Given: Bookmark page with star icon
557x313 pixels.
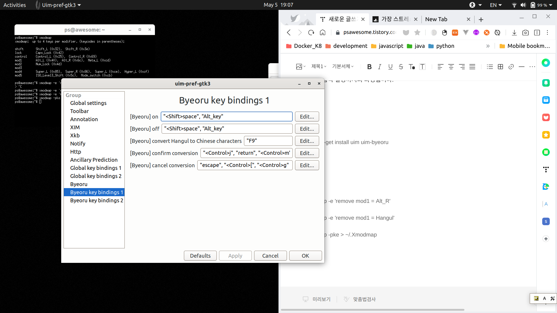Looking at the screenshot, I should [417, 32].
